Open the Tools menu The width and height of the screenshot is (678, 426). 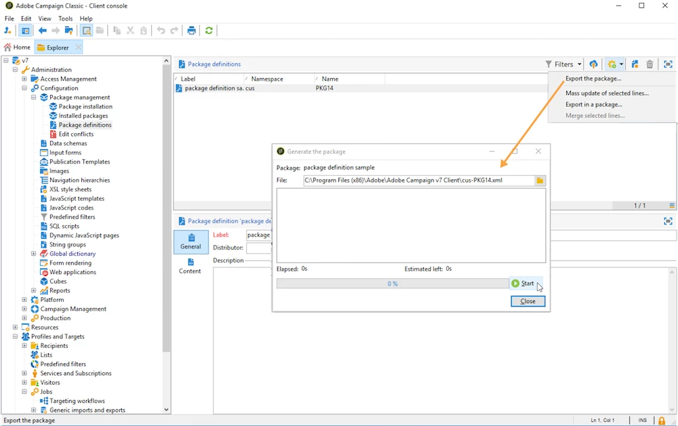pos(65,18)
